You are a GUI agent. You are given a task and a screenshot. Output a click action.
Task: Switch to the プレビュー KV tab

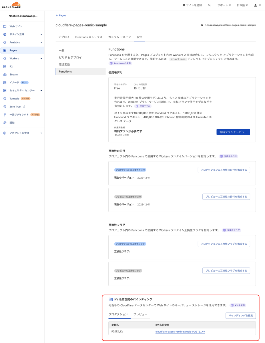pyautogui.click(x=140, y=314)
